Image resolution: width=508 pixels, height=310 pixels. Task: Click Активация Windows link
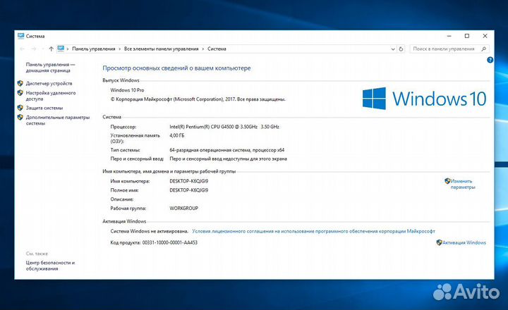click(464, 242)
